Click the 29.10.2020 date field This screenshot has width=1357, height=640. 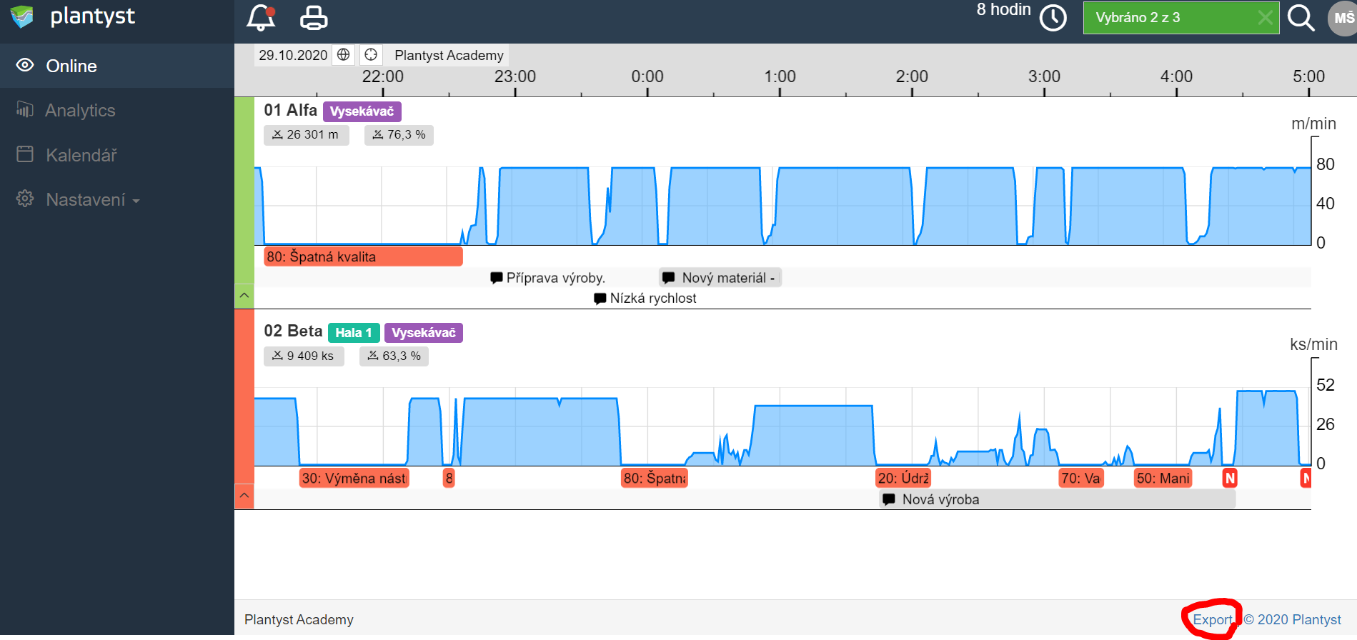point(293,55)
